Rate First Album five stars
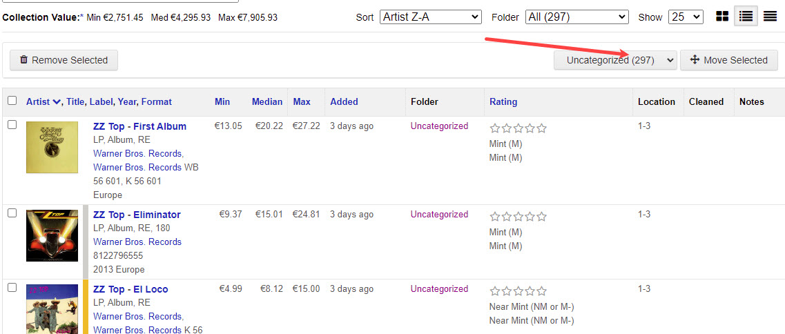 [541, 128]
